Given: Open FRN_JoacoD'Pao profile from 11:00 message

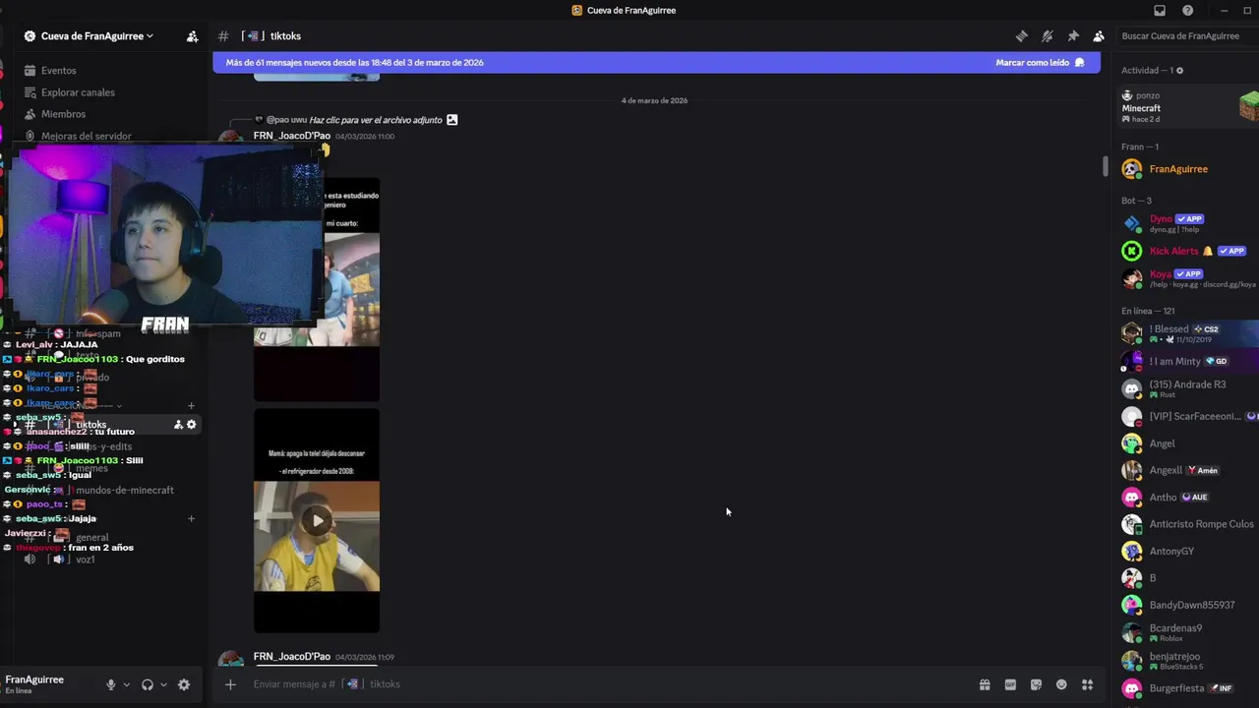Looking at the screenshot, I should point(292,136).
